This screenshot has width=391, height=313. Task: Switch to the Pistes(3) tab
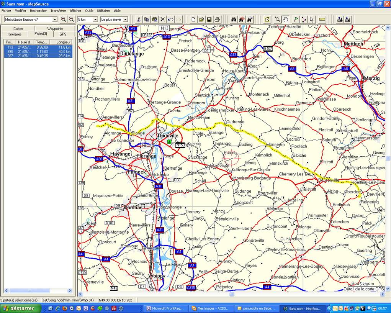41,34
